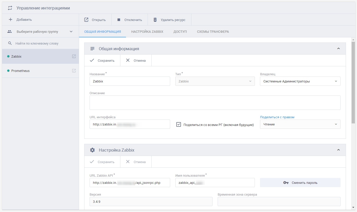Viewport: 357px width, 212px height.
Task: Open Zabbix via its external-link icon
Action: [74, 56]
